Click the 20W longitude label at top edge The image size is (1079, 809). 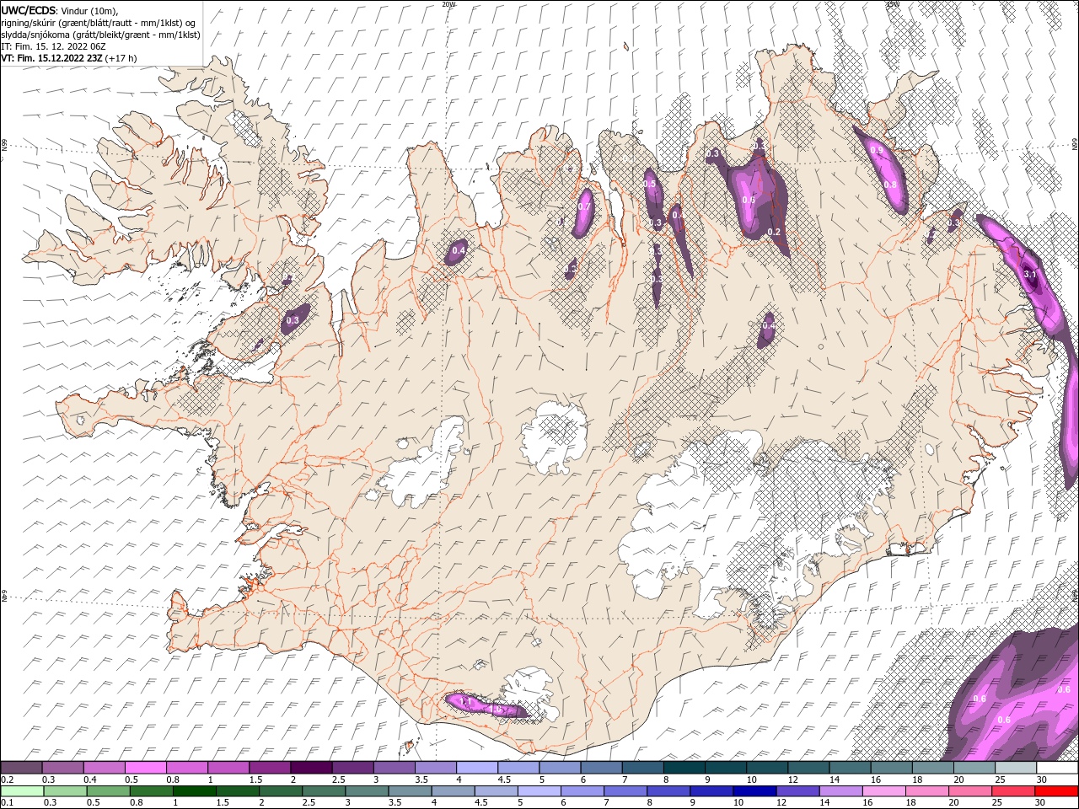[448, 4]
